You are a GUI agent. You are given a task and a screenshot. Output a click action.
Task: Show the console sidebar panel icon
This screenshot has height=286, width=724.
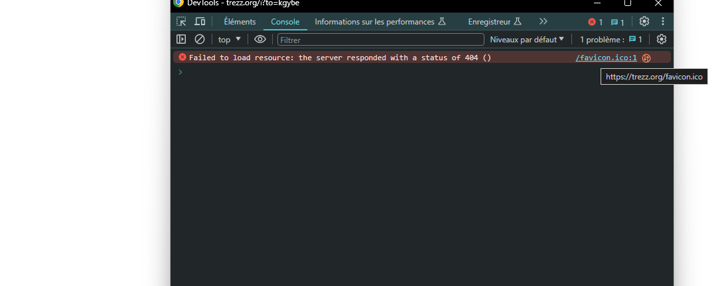pyautogui.click(x=181, y=39)
